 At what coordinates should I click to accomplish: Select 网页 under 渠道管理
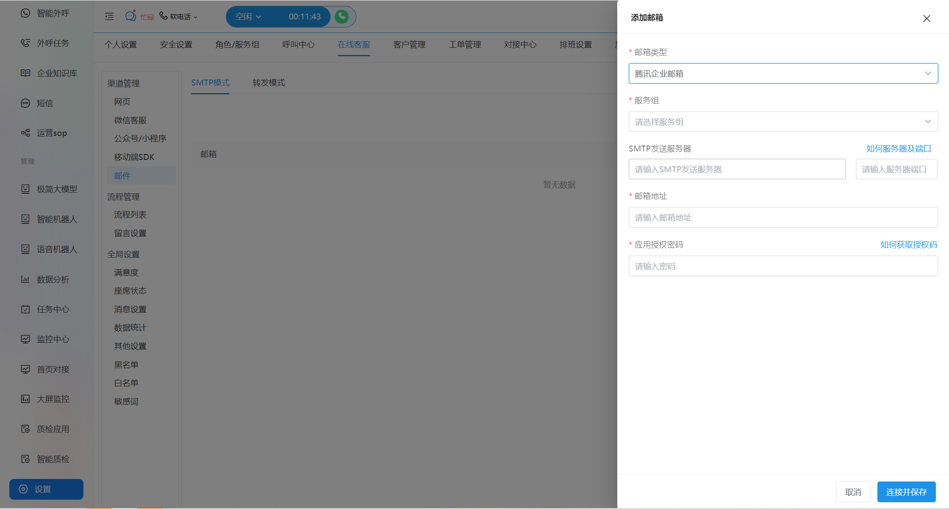click(122, 102)
